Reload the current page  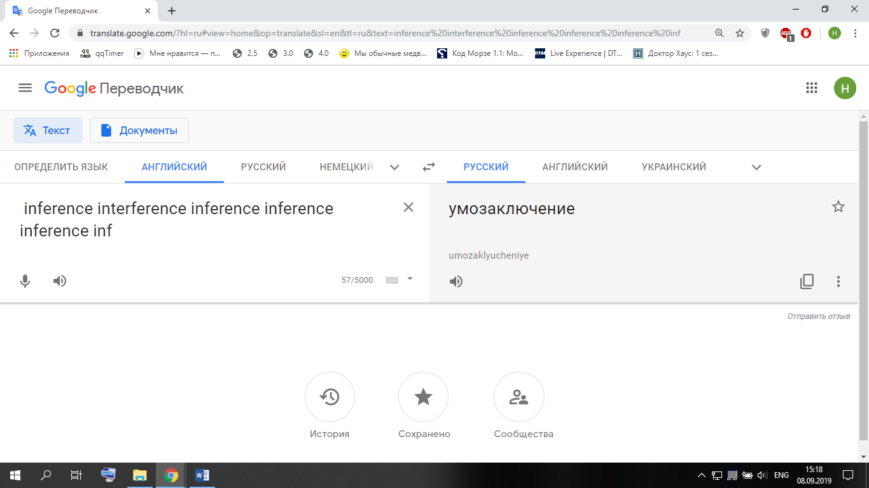coord(55,33)
